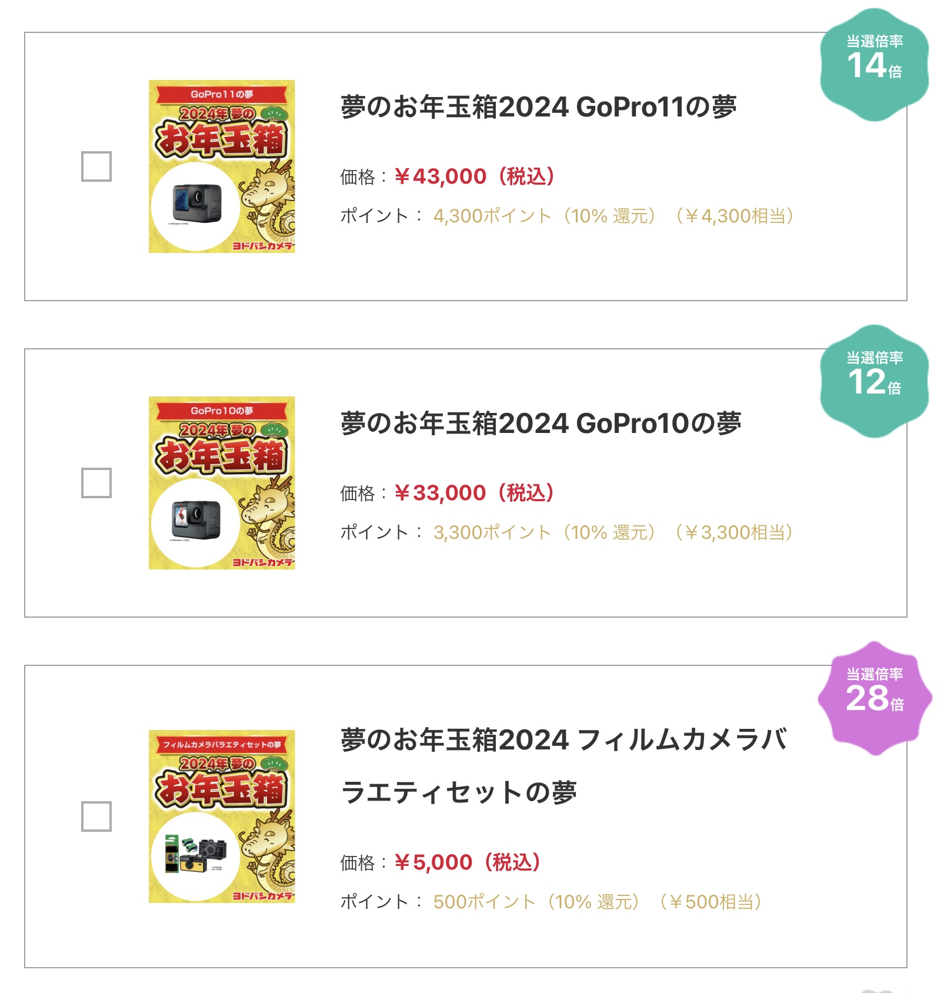Click the GoPro10 camera picture in the thumbnail
The image size is (944, 993).
point(196,520)
